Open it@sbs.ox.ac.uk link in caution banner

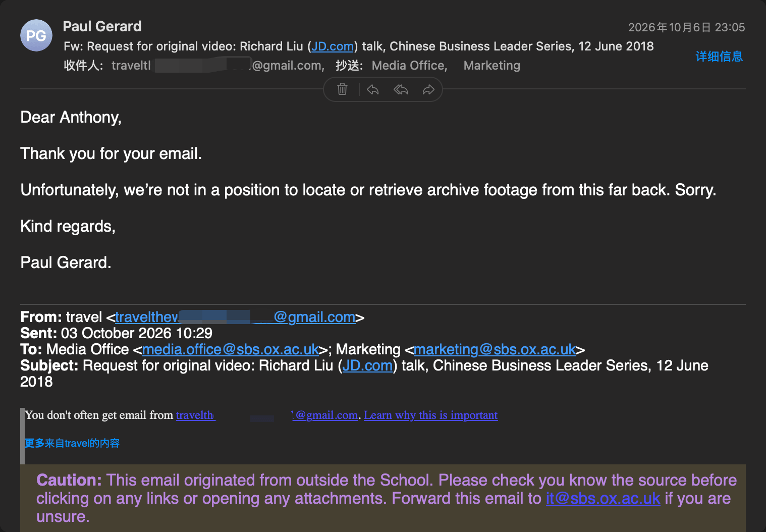(603, 498)
